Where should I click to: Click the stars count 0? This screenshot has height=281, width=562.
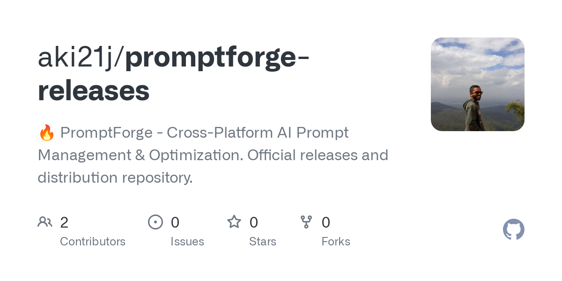click(x=253, y=222)
